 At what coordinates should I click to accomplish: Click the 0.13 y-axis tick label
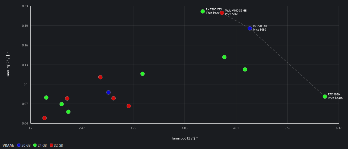[x=25, y=65]
